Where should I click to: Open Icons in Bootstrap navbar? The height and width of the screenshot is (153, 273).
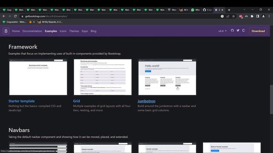(x=63, y=31)
